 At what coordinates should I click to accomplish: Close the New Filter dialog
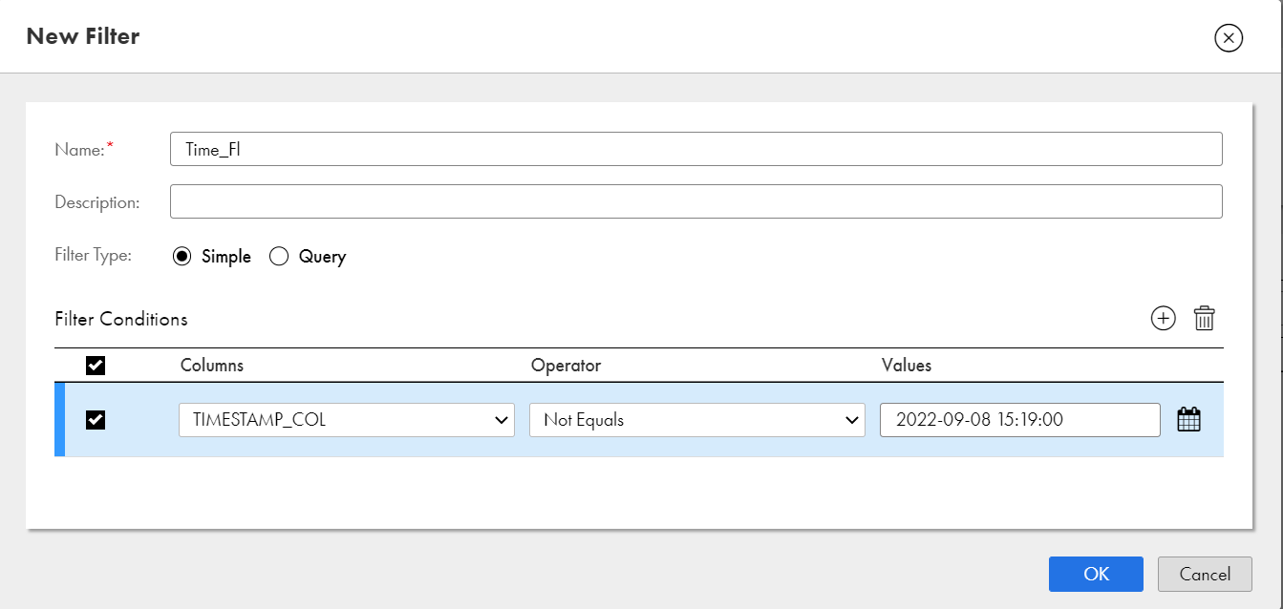pyautogui.click(x=1229, y=37)
